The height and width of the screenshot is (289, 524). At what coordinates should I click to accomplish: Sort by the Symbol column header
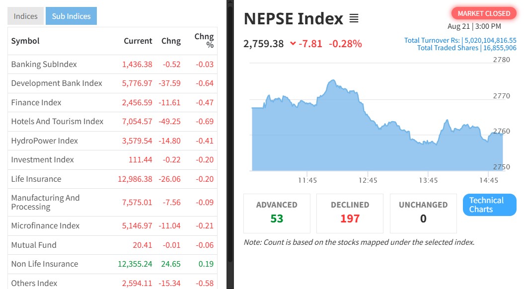point(25,41)
